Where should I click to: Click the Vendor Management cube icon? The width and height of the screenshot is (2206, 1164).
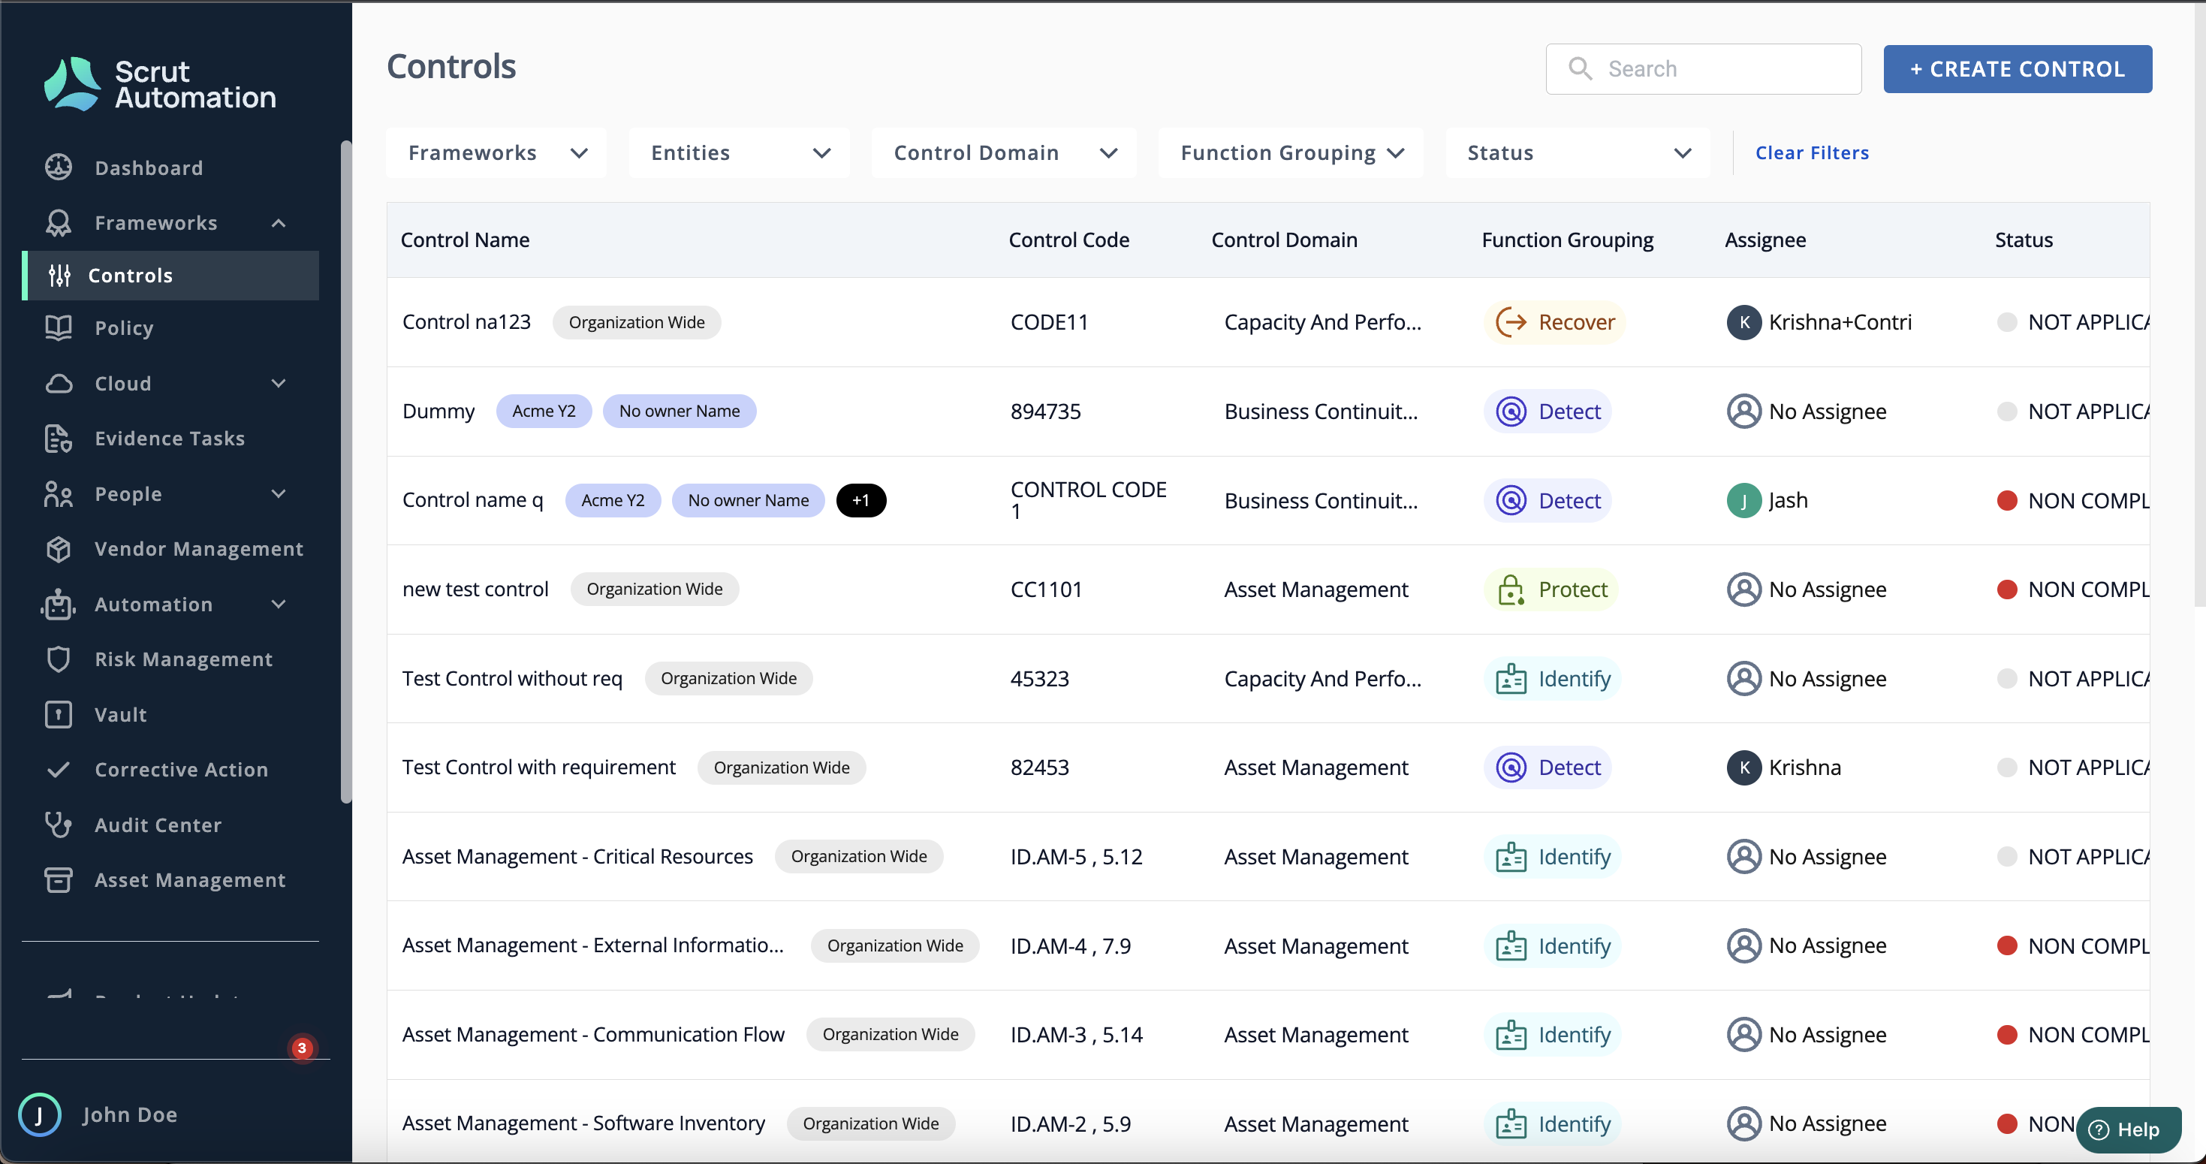[59, 549]
